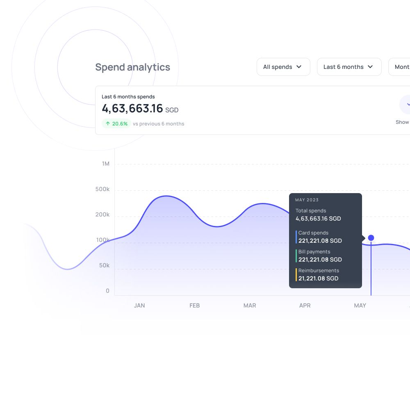410x410 pixels.
Task: Select the May data point marker on chart
Action: [371, 238]
